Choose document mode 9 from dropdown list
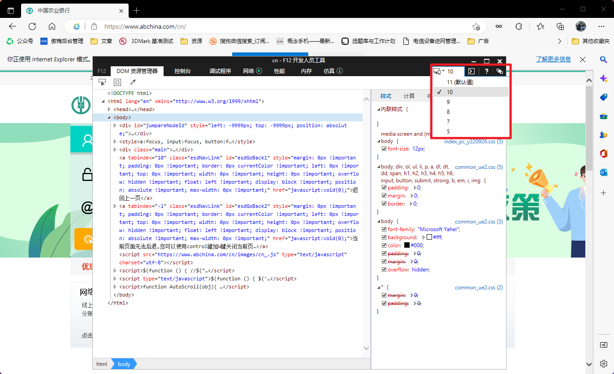The image size is (614, 374). (x=448, y=102)
